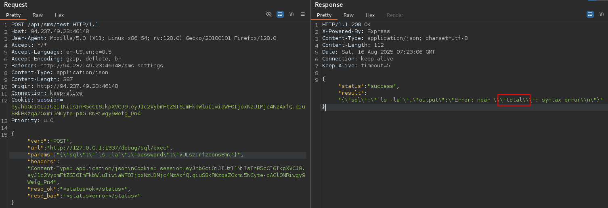Click the "status":"success" response line
This screenshot has width=608, height=208.
click(369, 86)
